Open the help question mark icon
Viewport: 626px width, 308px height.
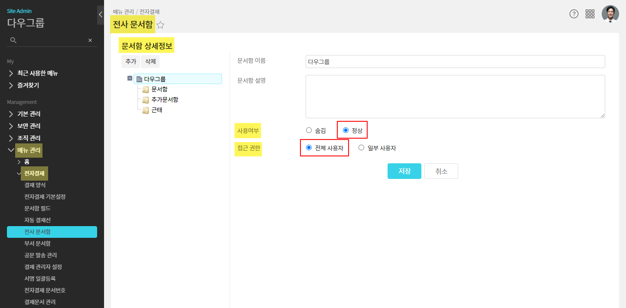[x=574, y=14]
